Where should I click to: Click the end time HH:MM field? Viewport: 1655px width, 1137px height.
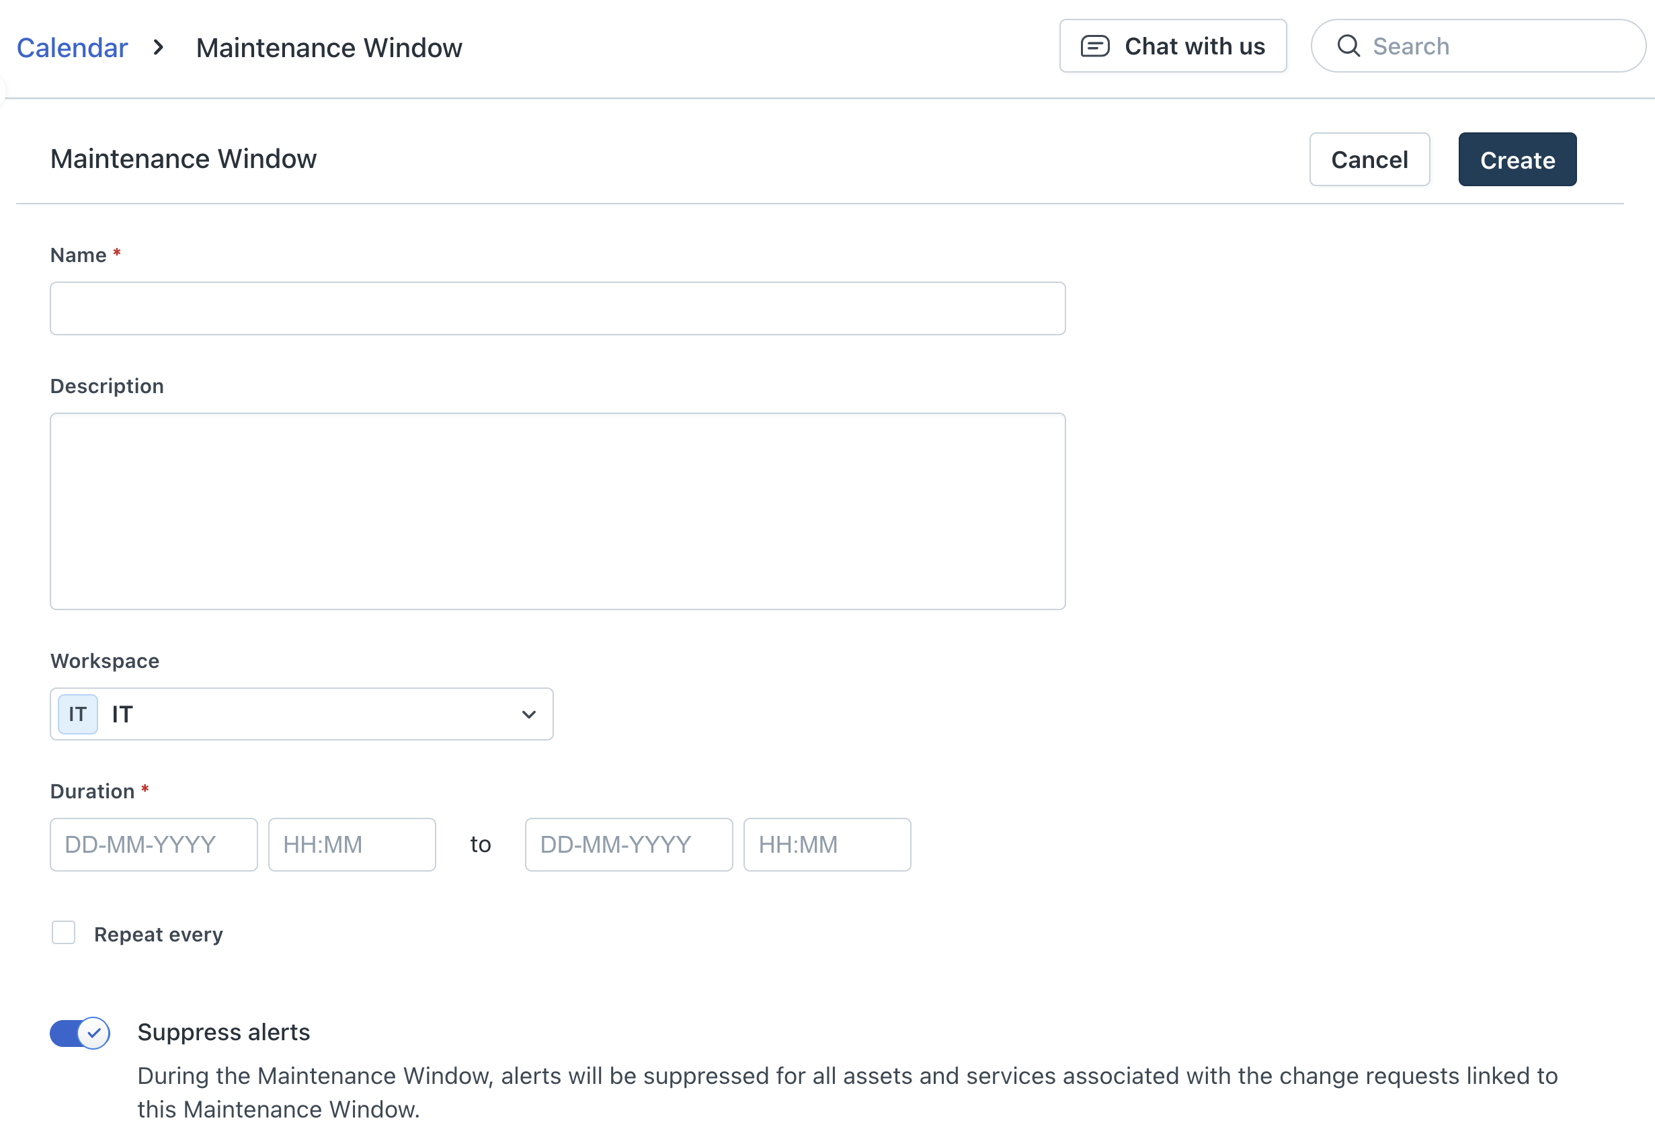pyautogui.click(x=826, y=845)
